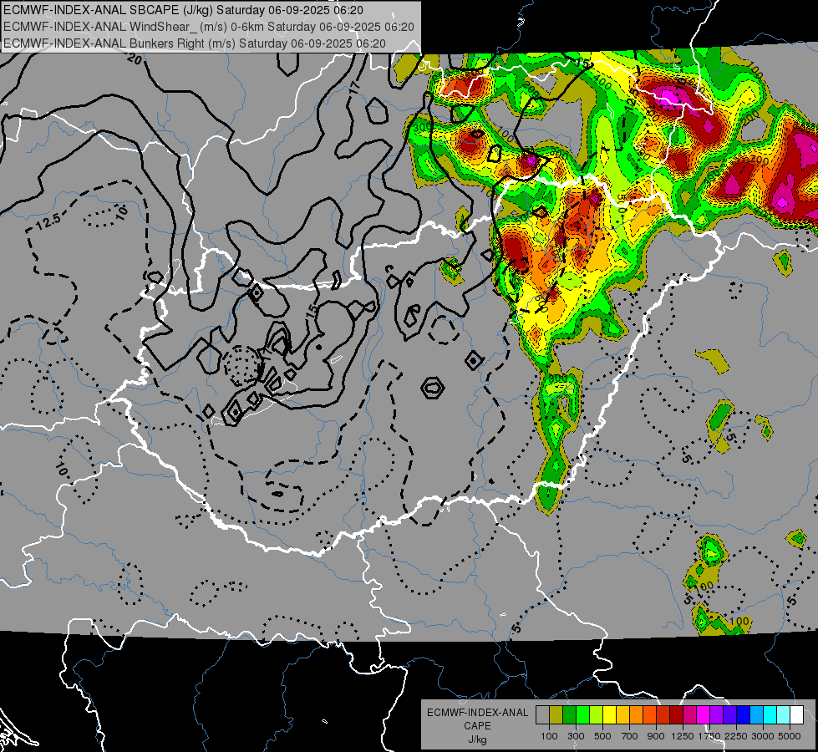Click the WindShear_ 0-6km title line

click(x=209, y=27)
